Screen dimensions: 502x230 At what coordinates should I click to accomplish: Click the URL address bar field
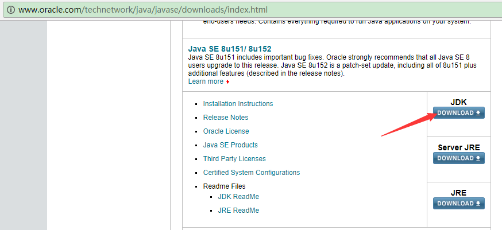coord(251,10)
